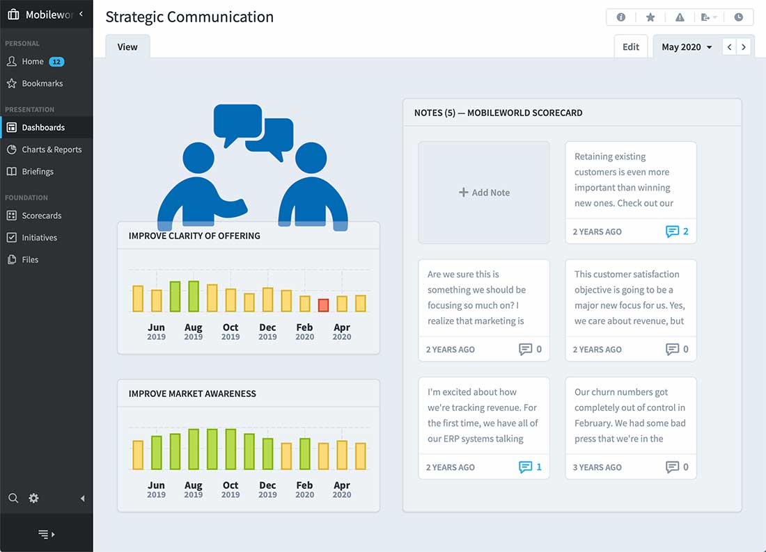Open the alerts warning triangle icon
The height and width of the screenshot is (552, 766).
click(x=680, y=17)
